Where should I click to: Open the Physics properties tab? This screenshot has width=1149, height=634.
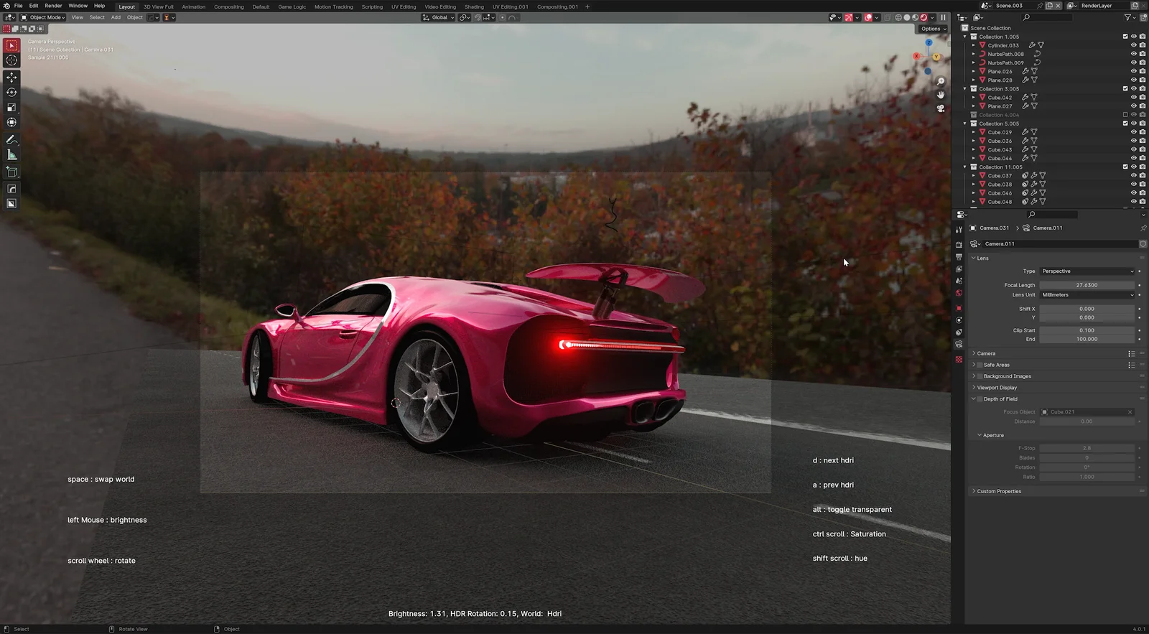(959, 320)
